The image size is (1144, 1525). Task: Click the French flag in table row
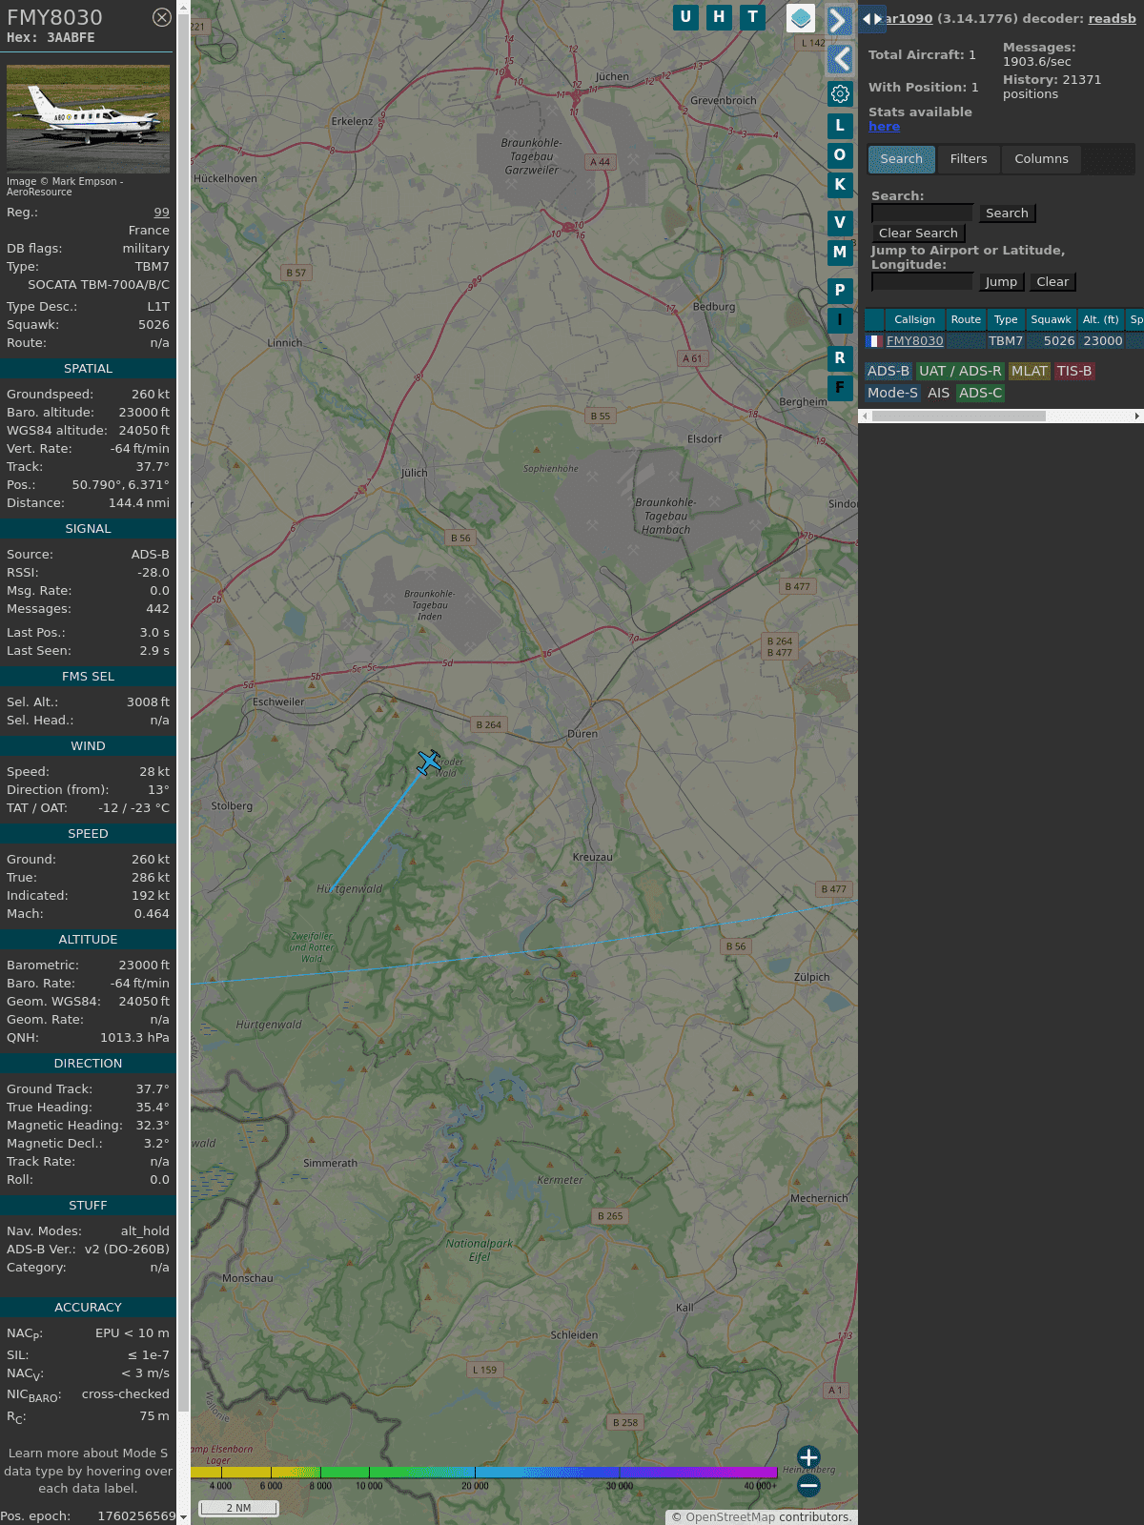tap(873, 341)
